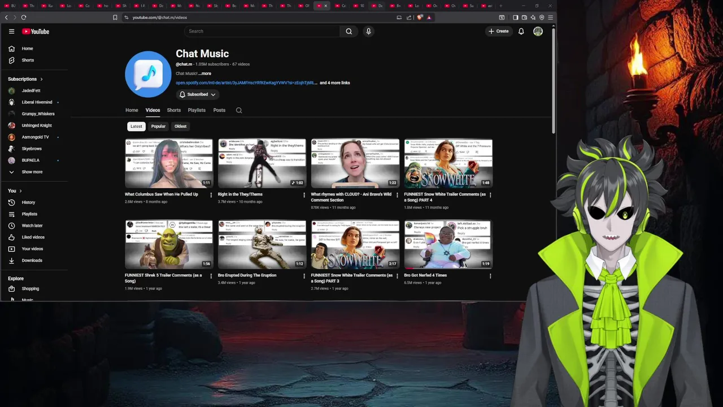This screenshot has height=407, width=723.
Task: Open options menu for What rhymes with CLOUD video
Action: coord(397,195)
